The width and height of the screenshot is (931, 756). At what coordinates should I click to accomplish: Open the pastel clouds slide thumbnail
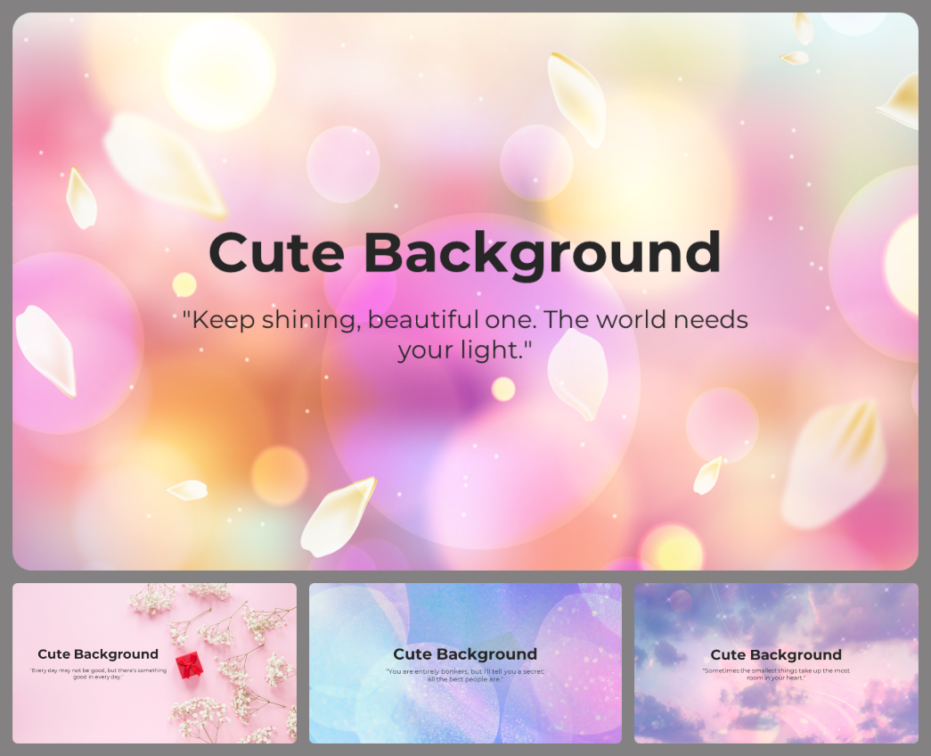pos(776,663)
